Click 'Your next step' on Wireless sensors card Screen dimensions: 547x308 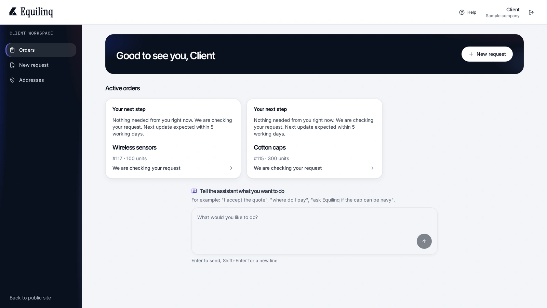129,109
